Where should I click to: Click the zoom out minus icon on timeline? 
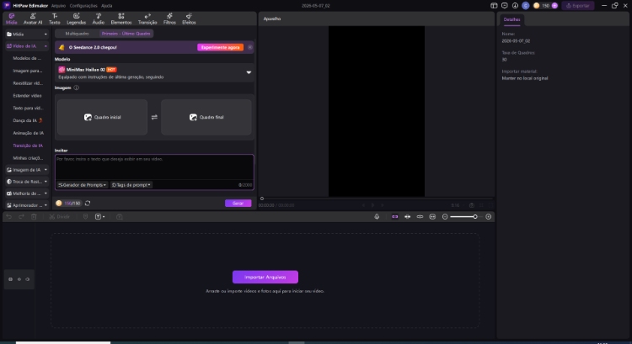click(x=445, y=217)
